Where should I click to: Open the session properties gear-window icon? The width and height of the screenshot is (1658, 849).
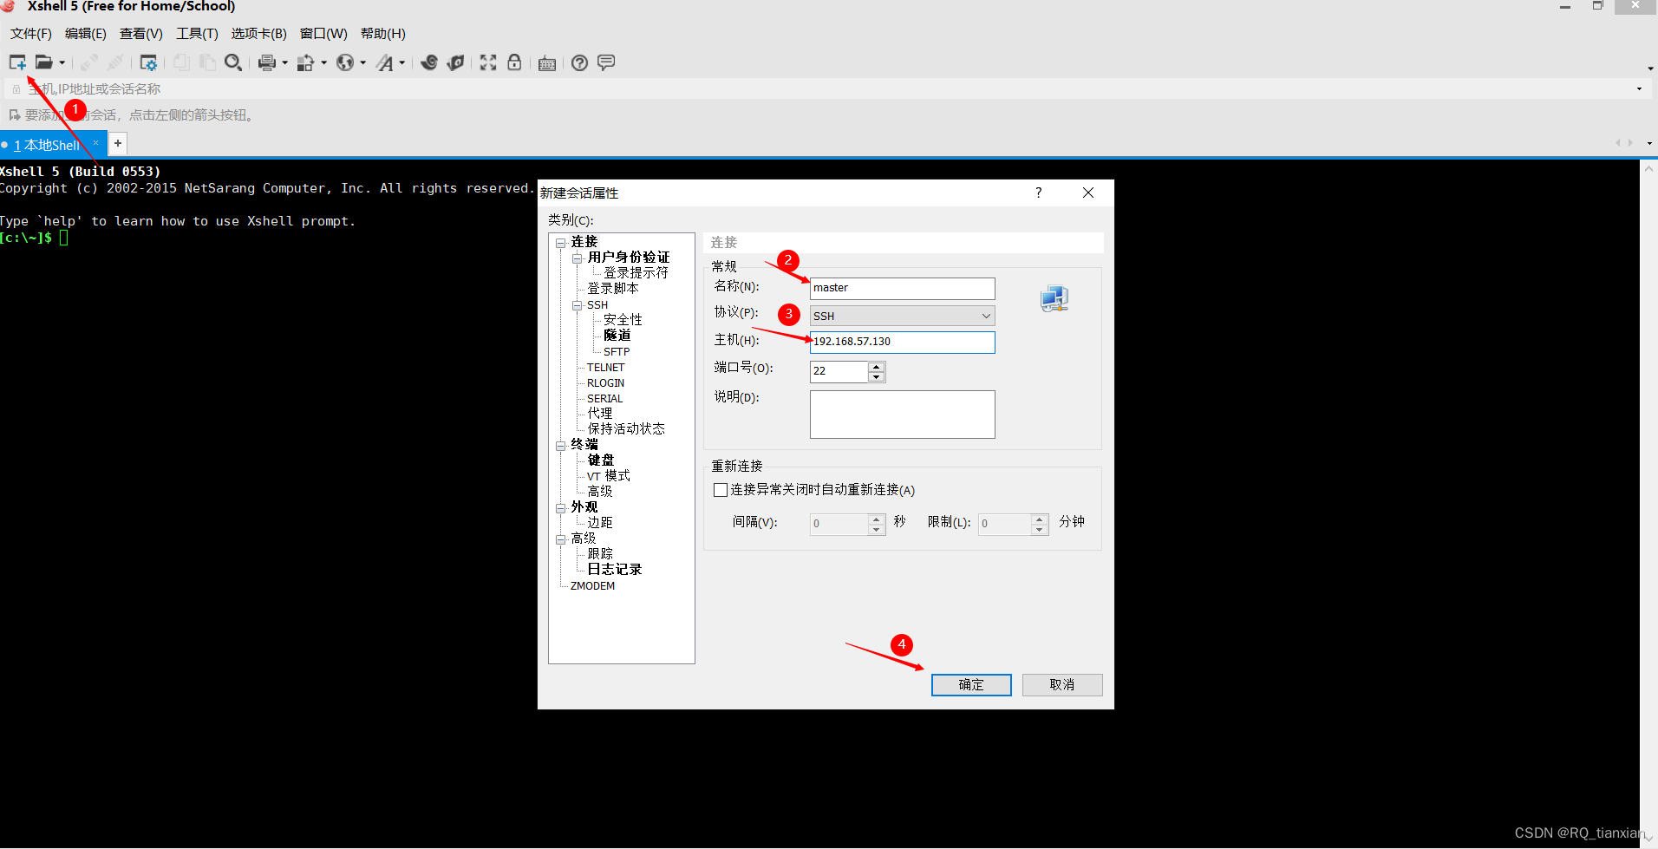(x=148, y=62)
